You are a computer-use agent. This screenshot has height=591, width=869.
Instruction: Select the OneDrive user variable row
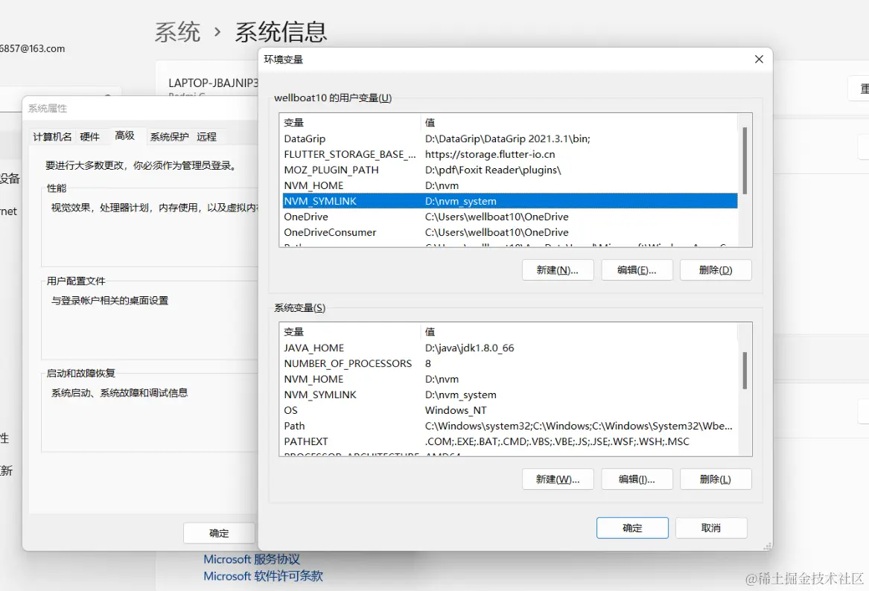tap(509, 217)
